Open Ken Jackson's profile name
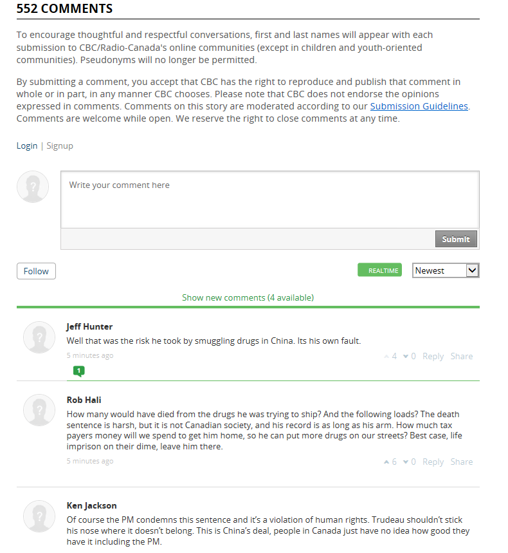Image resolution: width=508 pixels, height=553 pixels. point(91,505)
